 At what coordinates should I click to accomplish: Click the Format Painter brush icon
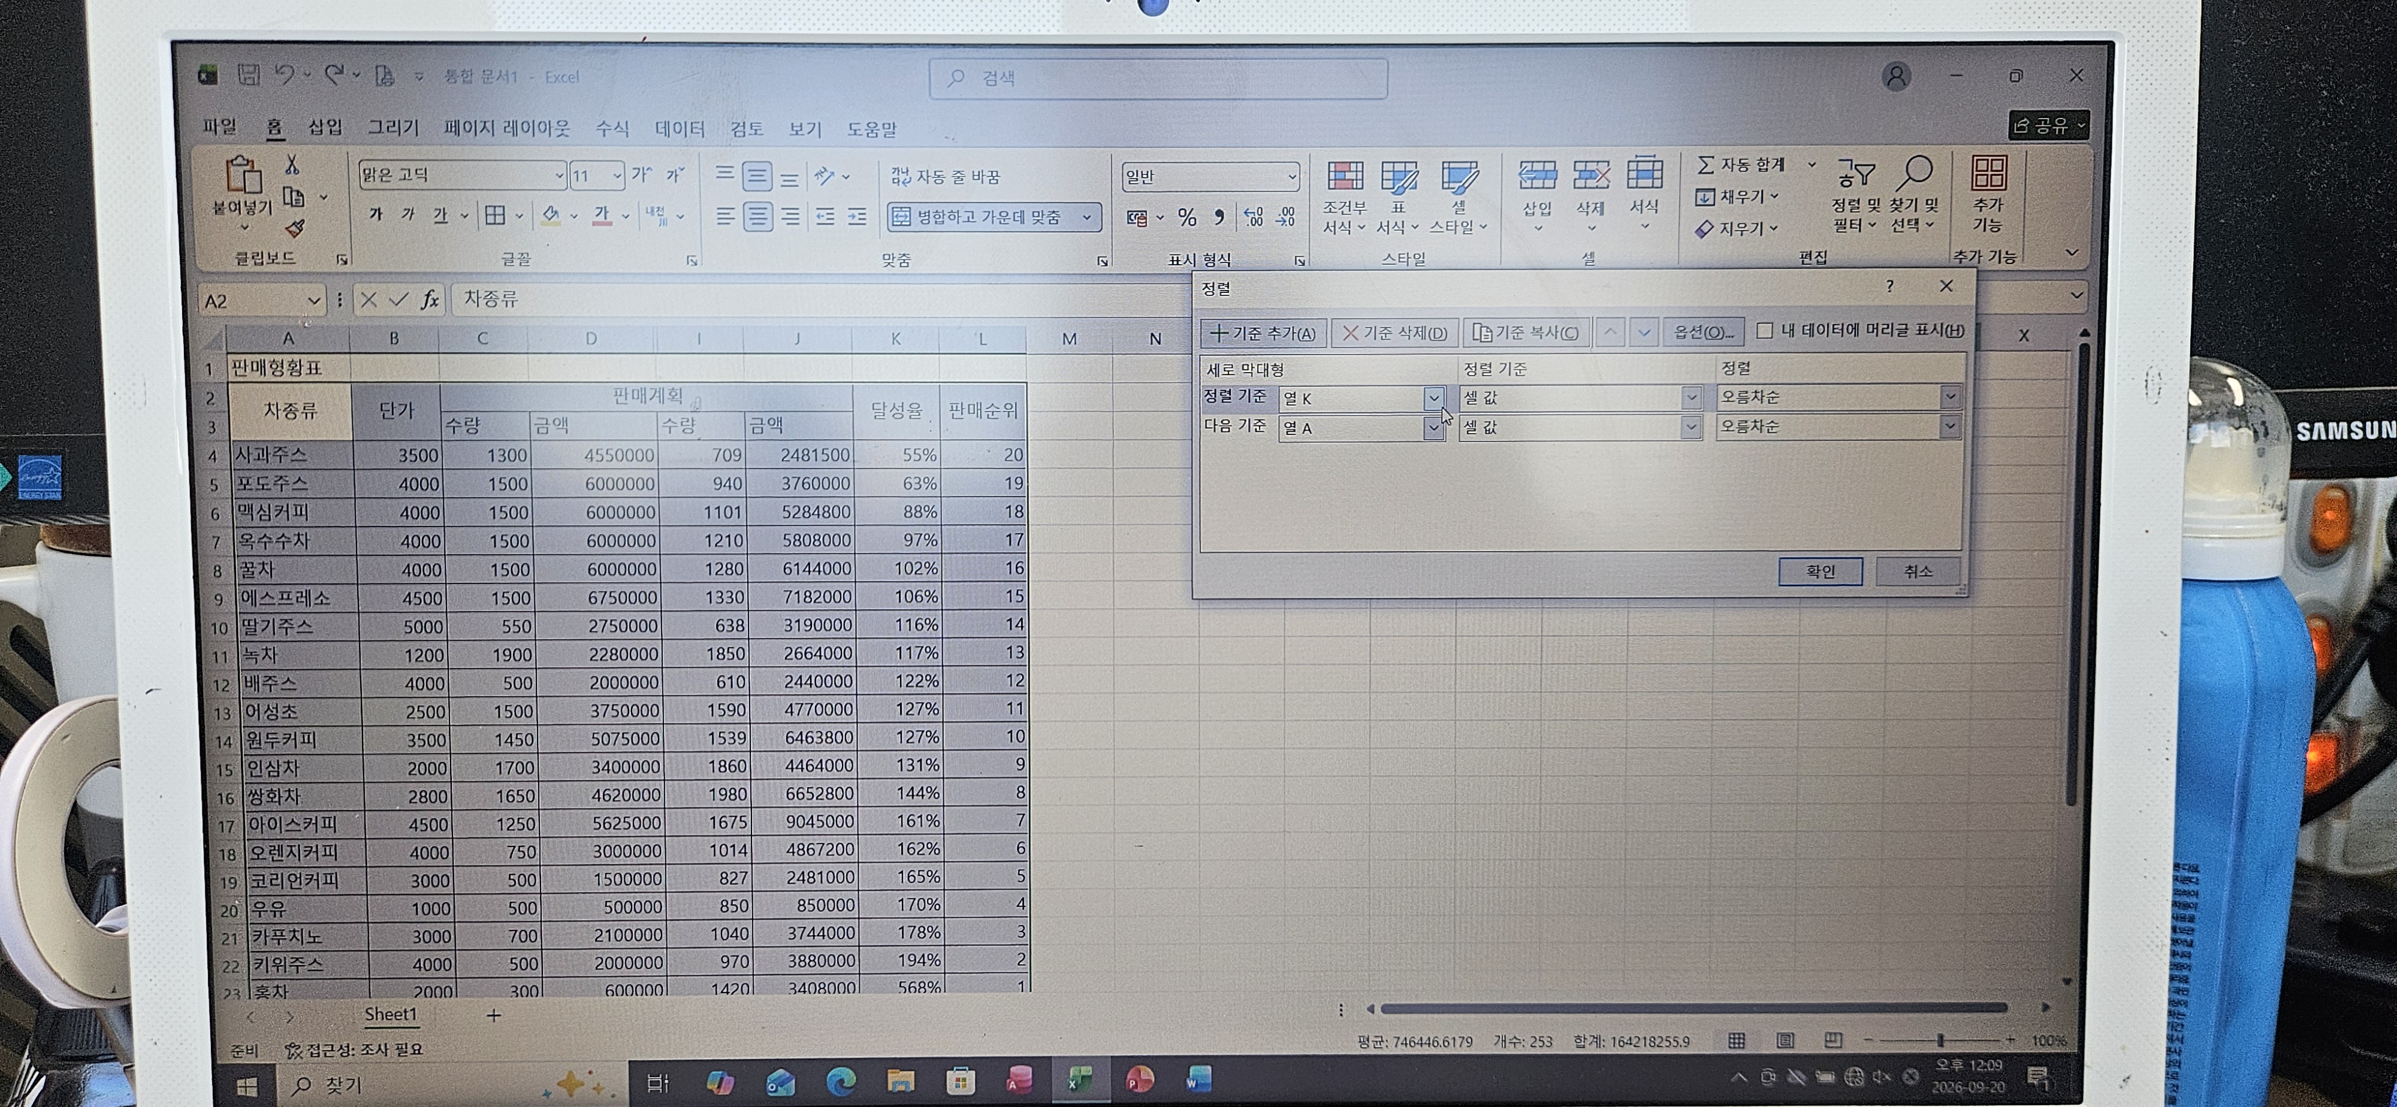point(295,228)
